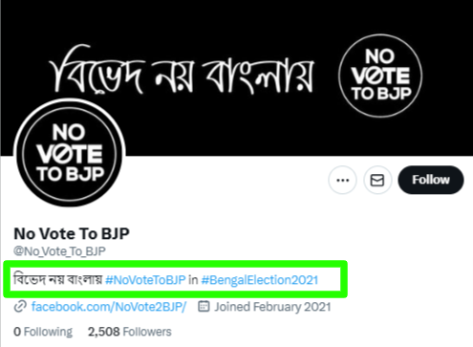Follow the No Vote To BJP account
The height and width of the screenshot is (347, 473).
[431, 180]
